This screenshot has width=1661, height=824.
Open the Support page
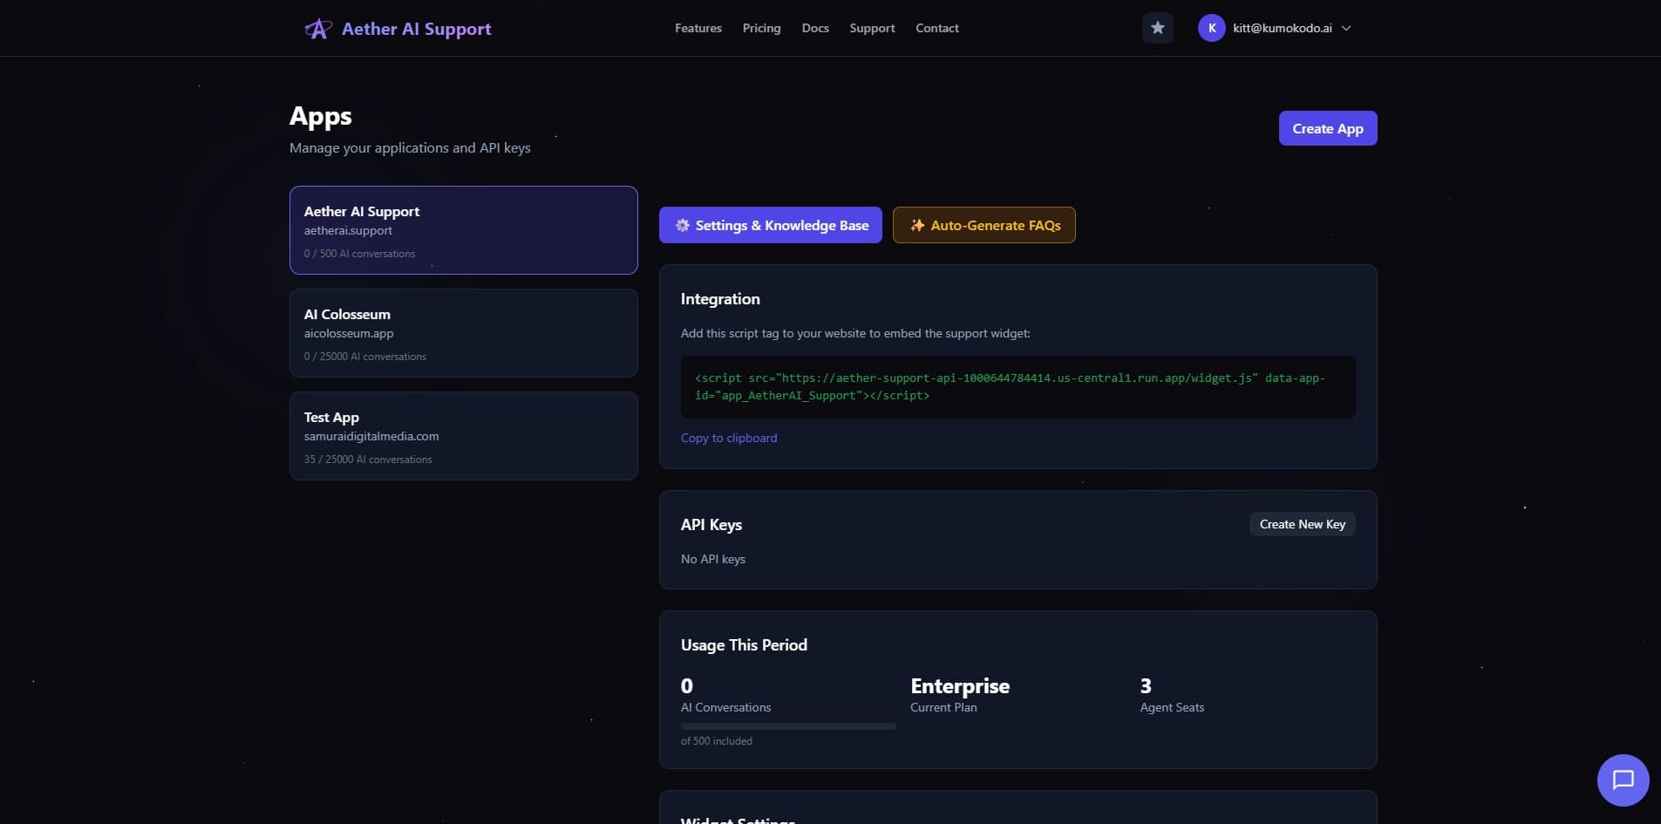pyautogui.click(x=871, y=27)
